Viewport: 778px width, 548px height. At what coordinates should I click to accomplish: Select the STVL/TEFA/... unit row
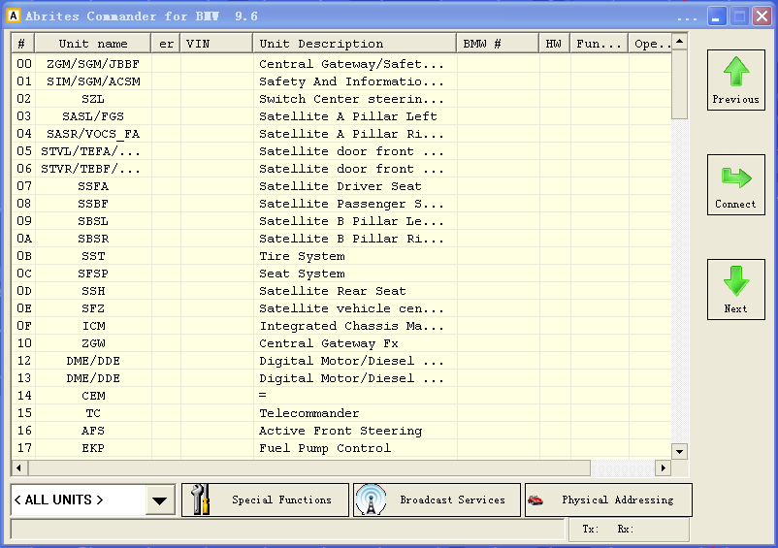(341, 151)
